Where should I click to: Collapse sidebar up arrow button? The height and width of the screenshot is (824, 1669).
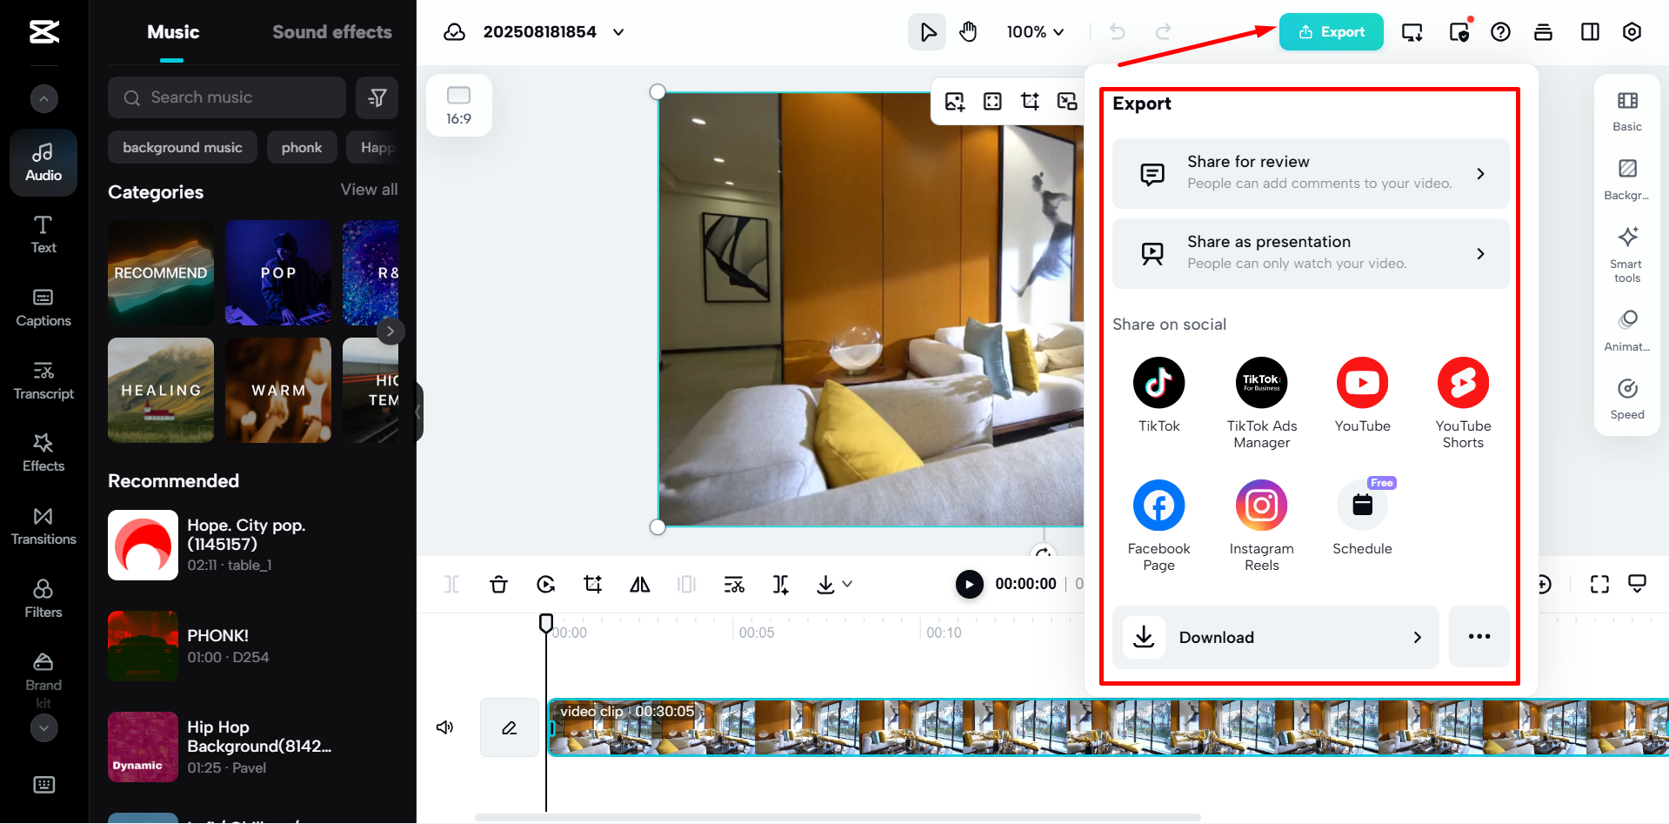click(x=43, y=98)
